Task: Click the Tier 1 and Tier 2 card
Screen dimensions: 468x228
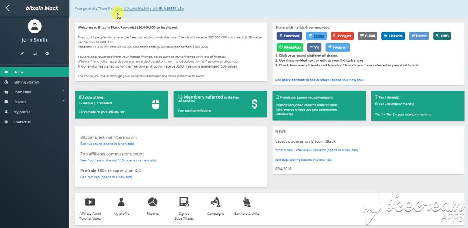Action: point(418,105)
